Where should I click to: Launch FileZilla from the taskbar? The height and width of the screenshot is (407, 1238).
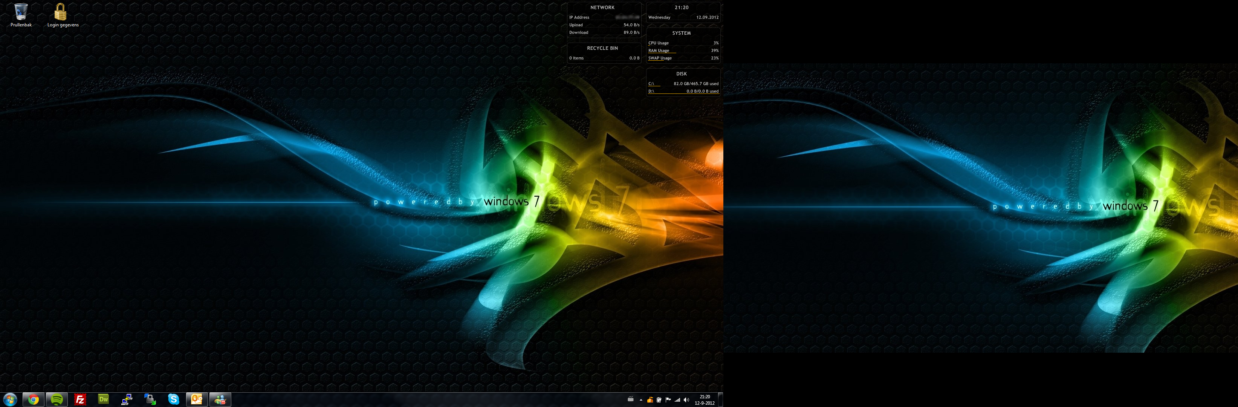[x=80, y=399]
